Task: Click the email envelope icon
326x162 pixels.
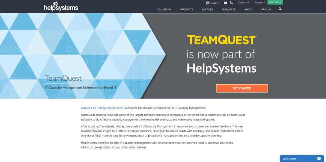Action: [225, 3]
